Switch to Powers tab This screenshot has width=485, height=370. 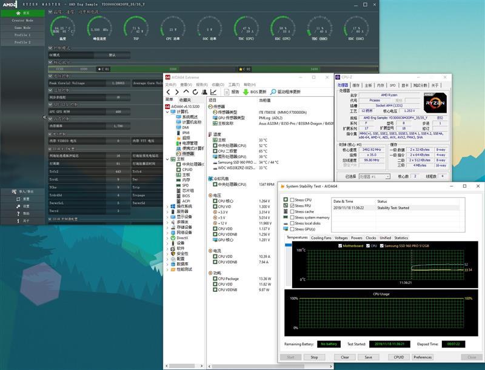click(x=356, y=238)
